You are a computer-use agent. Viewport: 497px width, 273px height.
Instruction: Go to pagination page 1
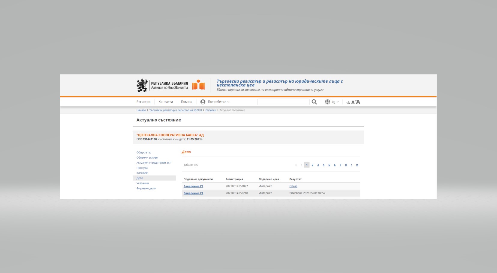tap(307, 165)
